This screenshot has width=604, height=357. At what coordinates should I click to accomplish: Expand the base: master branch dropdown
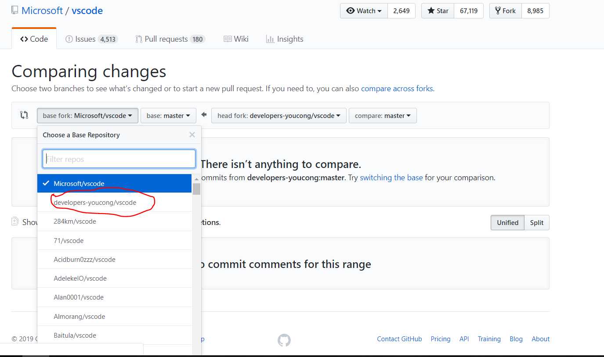click(x=168, y=116)
